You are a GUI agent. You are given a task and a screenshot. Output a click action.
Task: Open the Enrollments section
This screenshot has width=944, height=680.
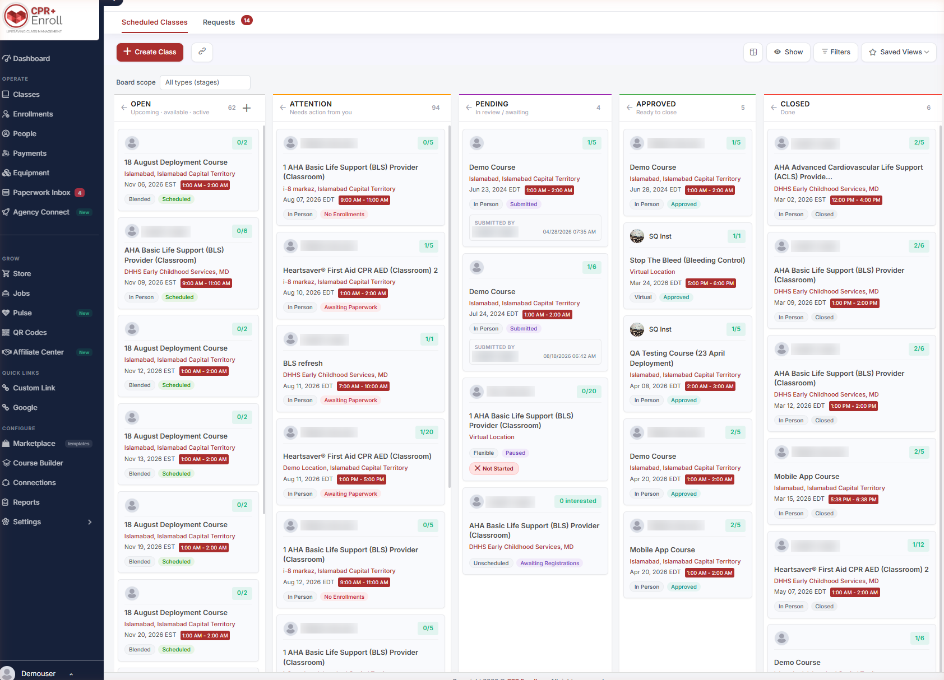pos(27,114)
